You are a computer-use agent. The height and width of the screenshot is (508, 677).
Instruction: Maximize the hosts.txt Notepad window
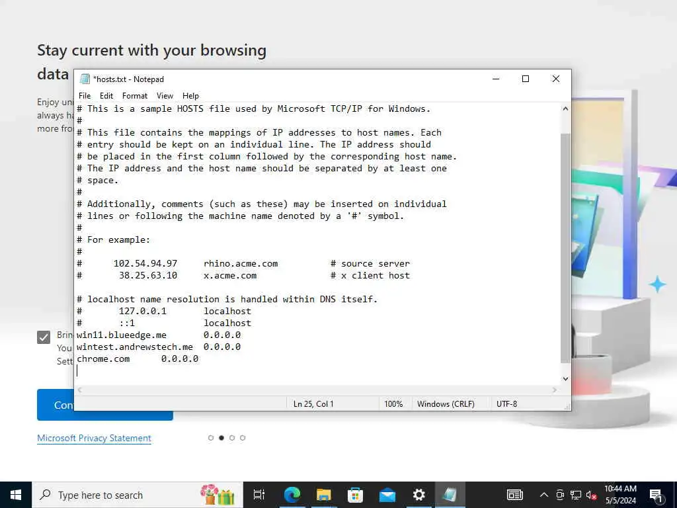point(526,79)
